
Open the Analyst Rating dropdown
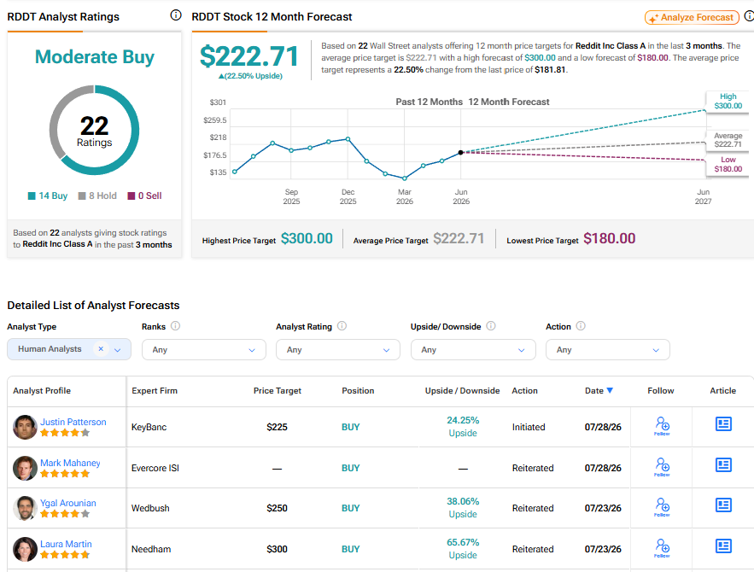coord(337,350)
